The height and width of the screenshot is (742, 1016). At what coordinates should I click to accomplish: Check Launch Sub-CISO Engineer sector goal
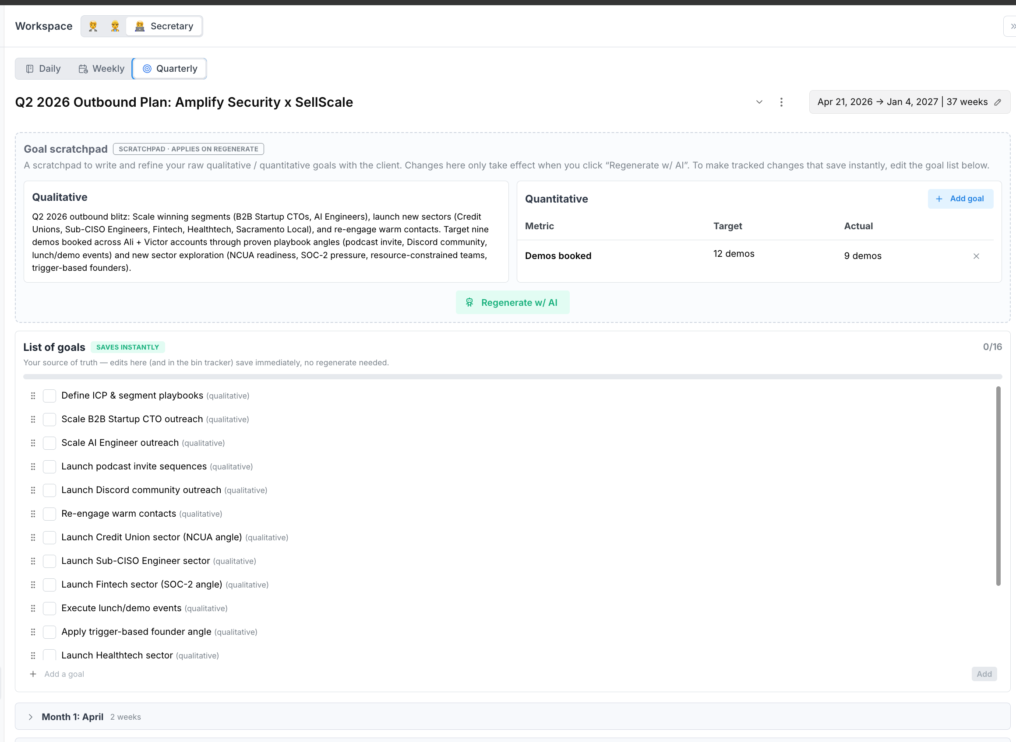(49, 561)
